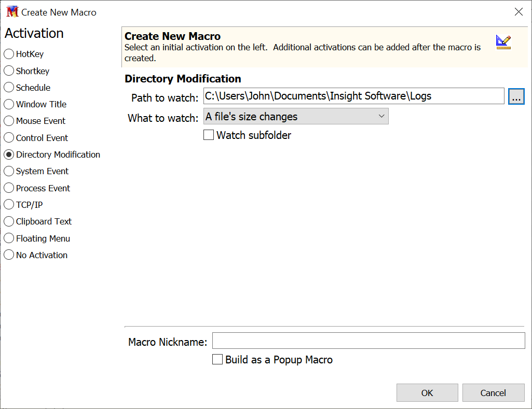Pick the Window Title activation option

9,104
